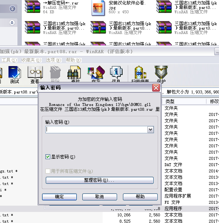Open the Tools (工具) menu
This screenshot has width=219, height=223.
pos(9,60)
